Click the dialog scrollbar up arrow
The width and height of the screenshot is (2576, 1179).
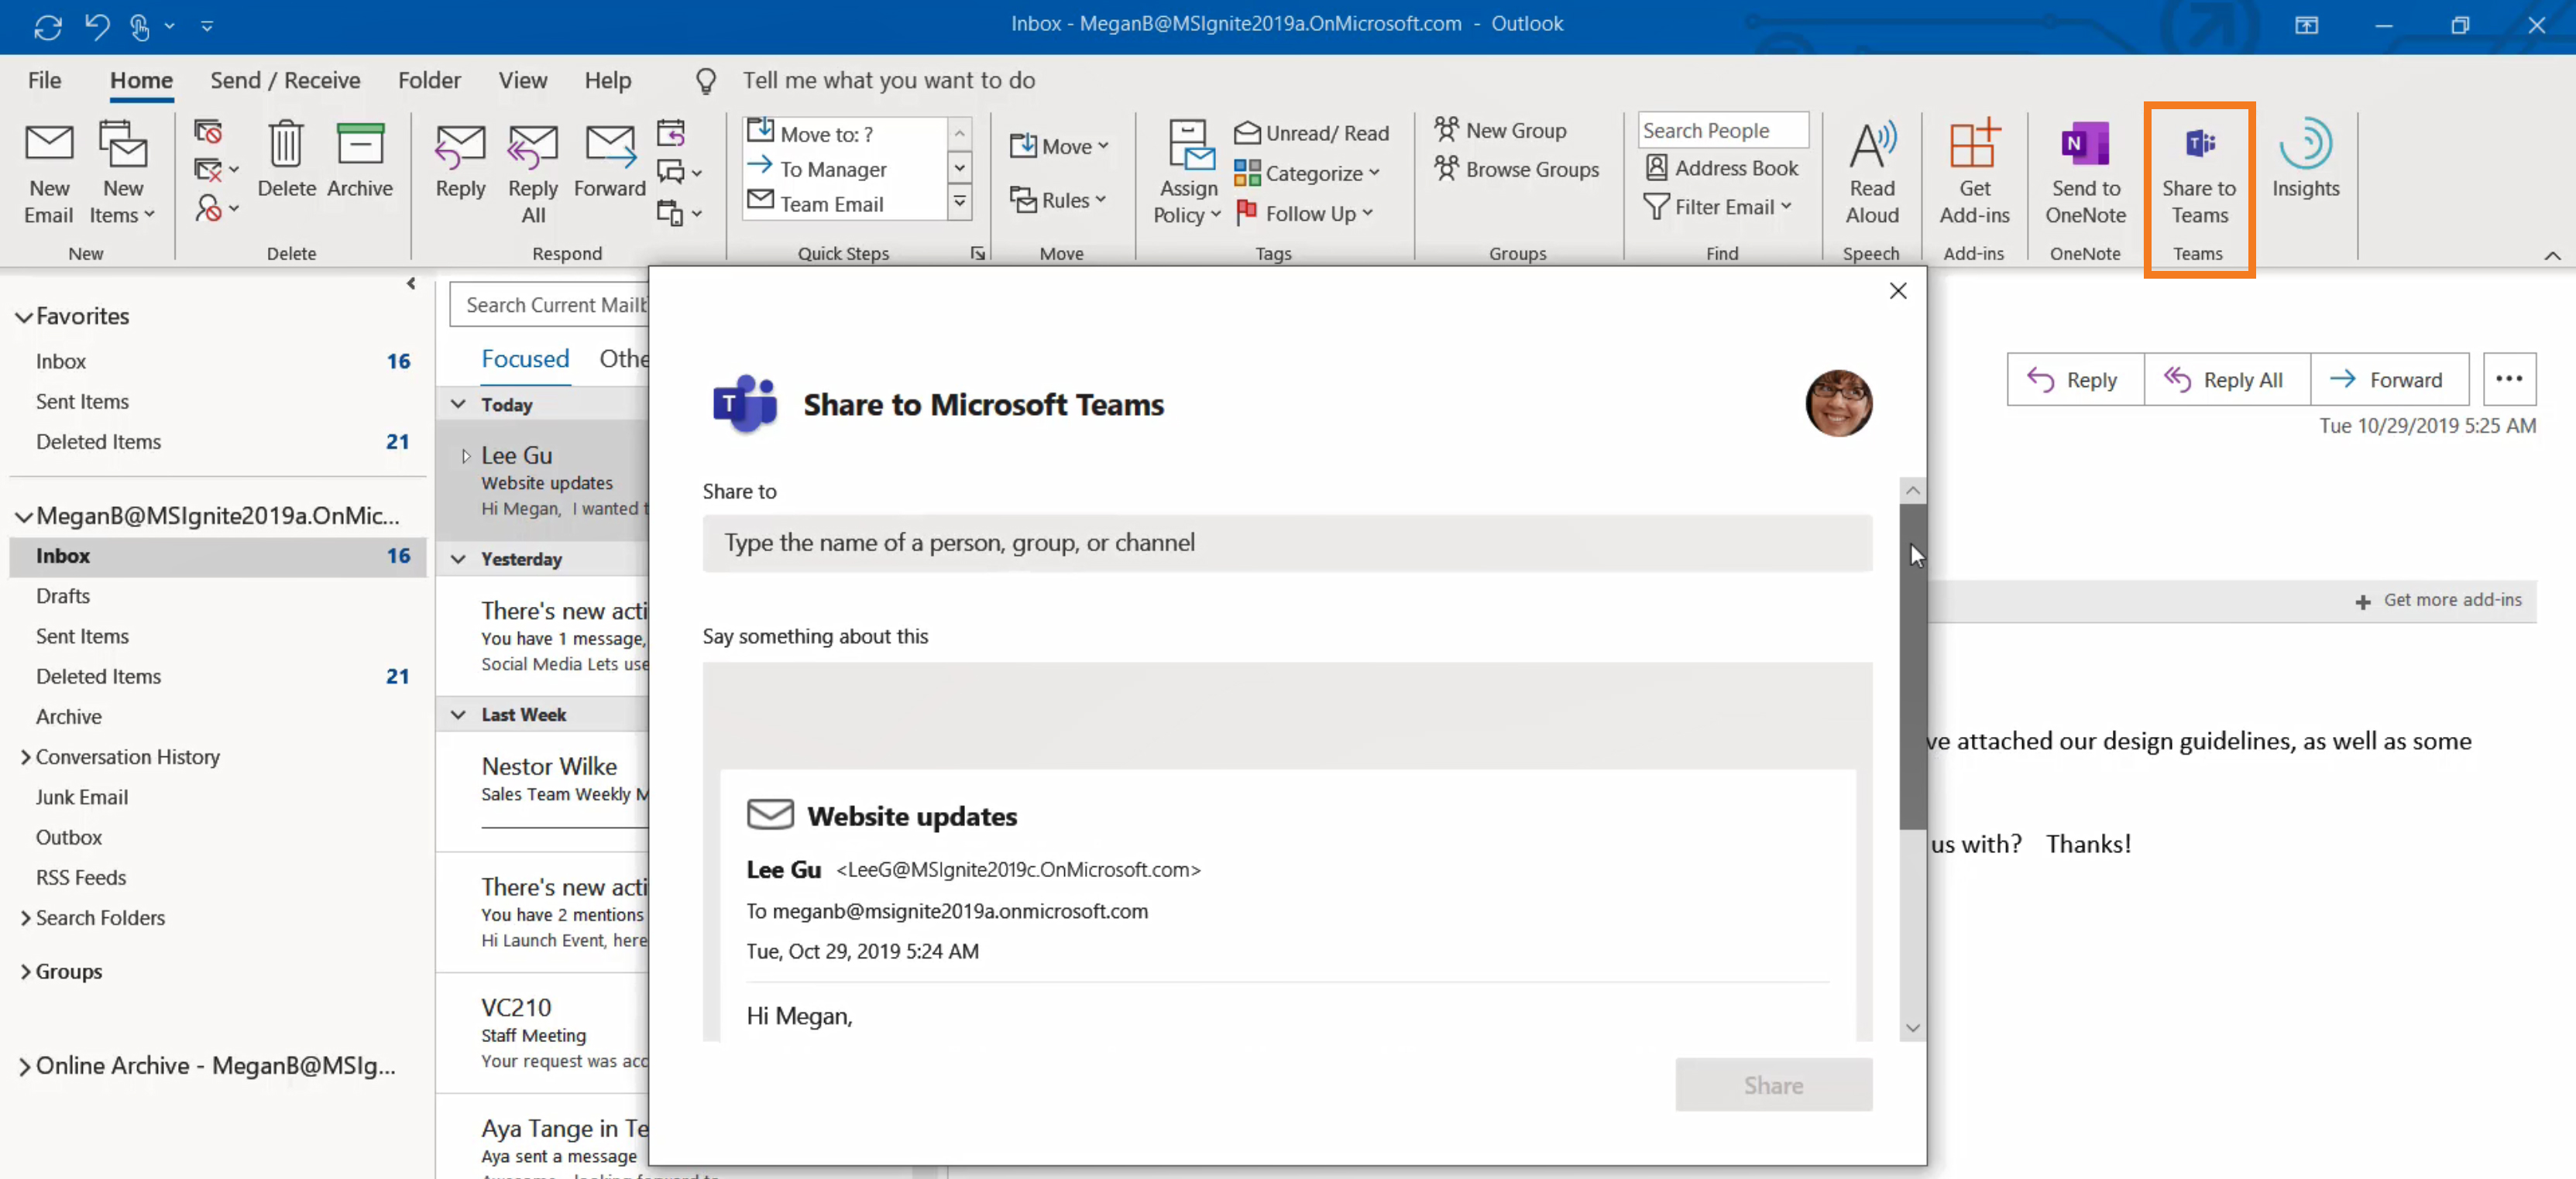(1912, 489)
